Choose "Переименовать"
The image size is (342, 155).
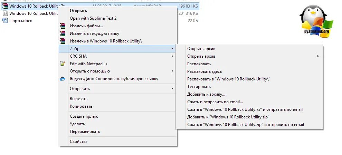click(117, 132)
